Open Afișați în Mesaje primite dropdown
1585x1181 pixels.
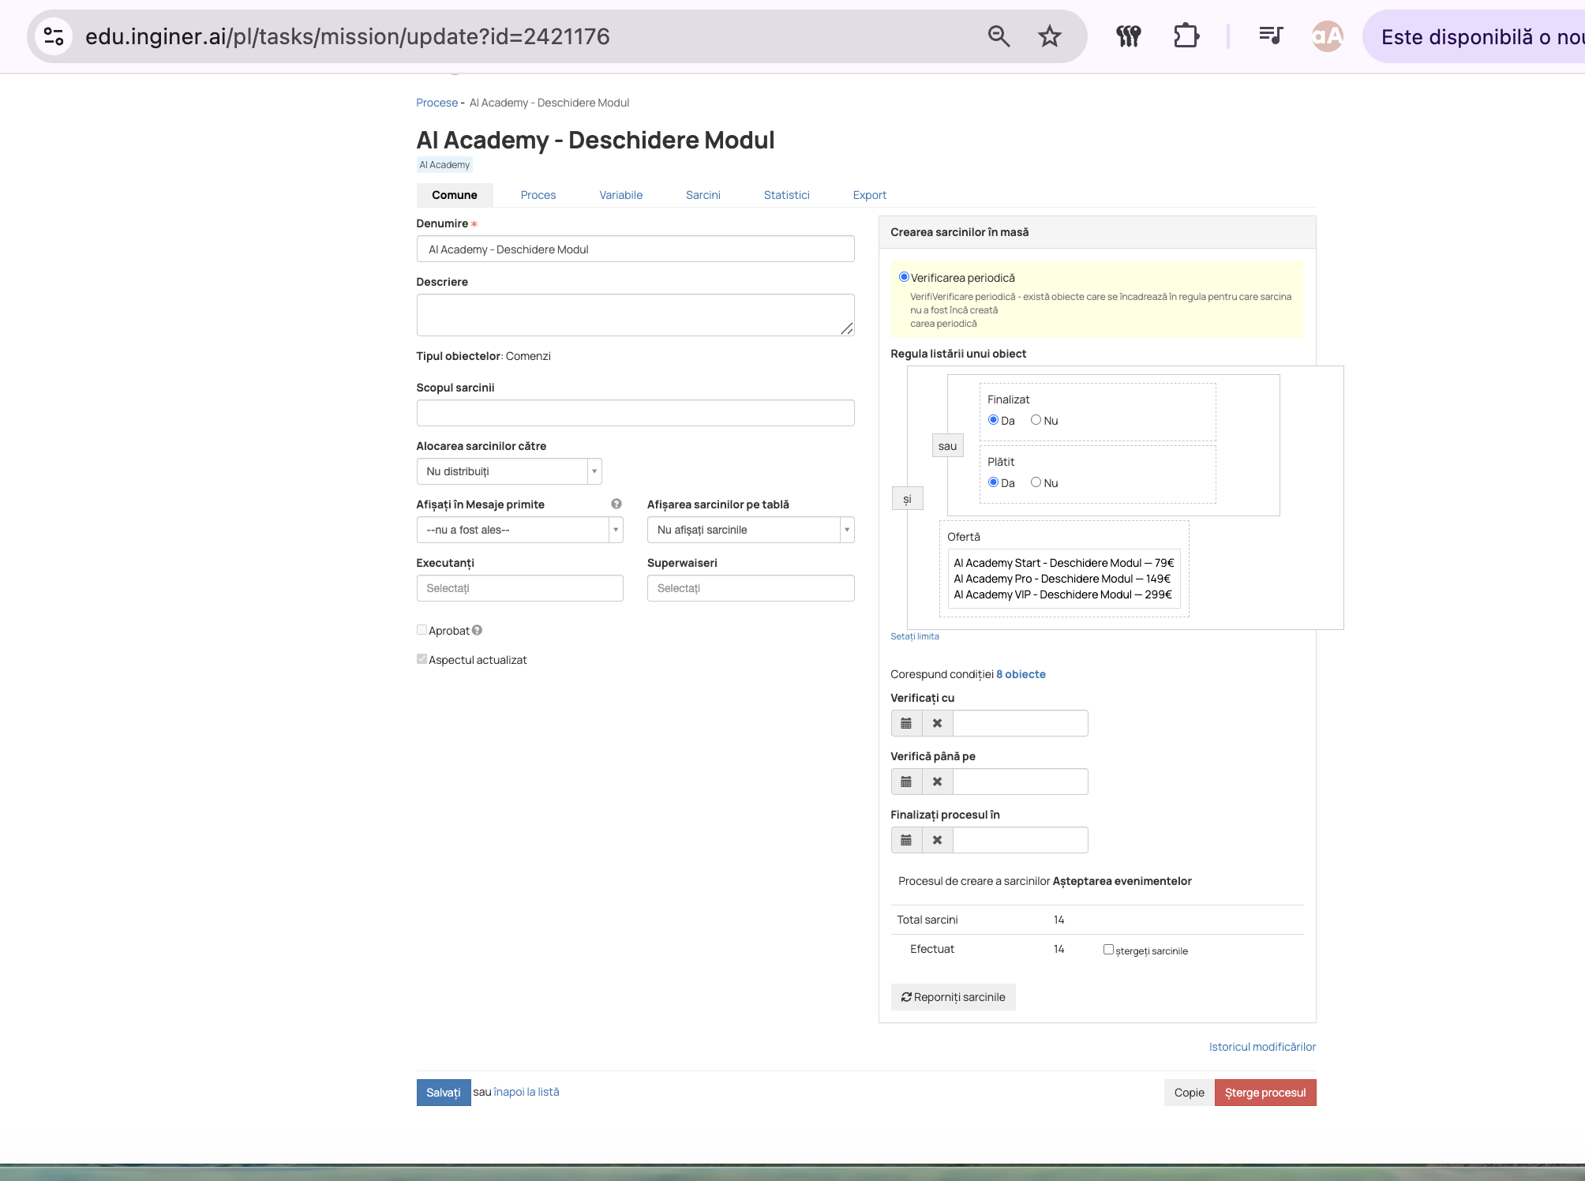coord(520,530)
